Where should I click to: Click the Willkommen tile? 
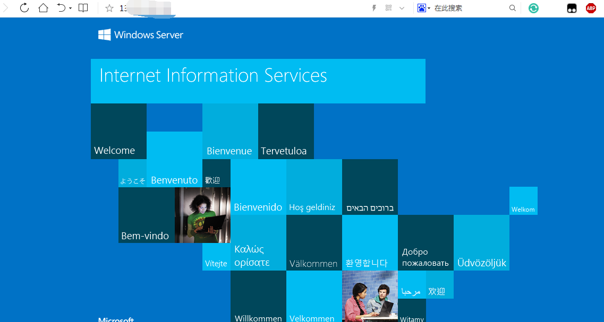[258, 296]
